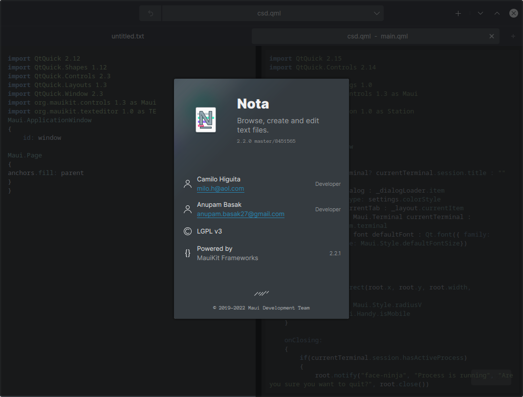Click the Camilo Higuita name
Screen dimensions: 523x397
(x=218, y=179)
